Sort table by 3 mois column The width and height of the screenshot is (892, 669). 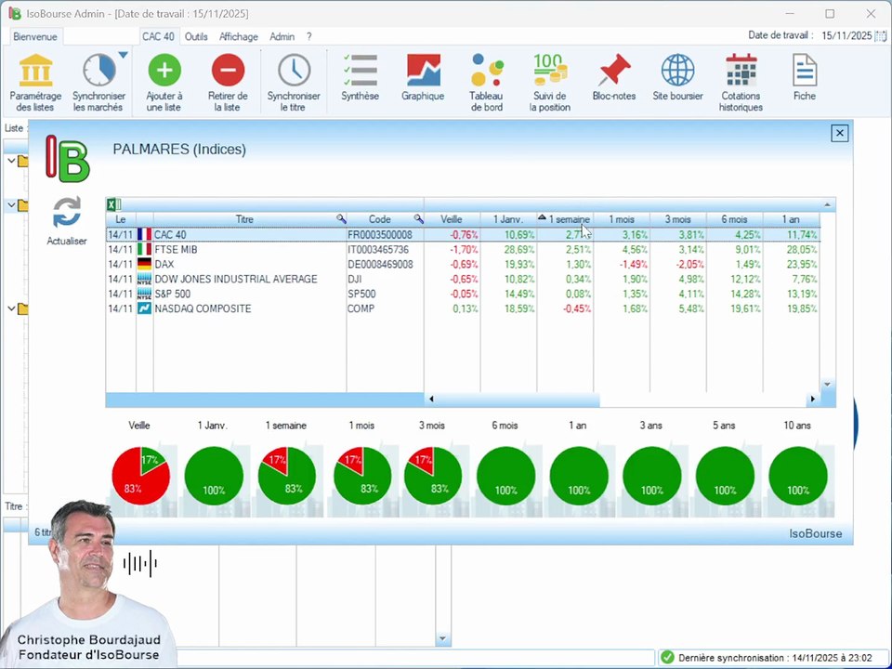coord(677,219)
